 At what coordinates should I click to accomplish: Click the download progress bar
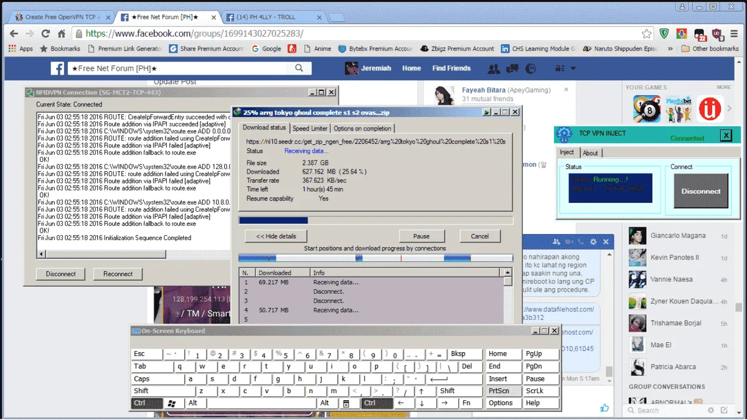376,220
